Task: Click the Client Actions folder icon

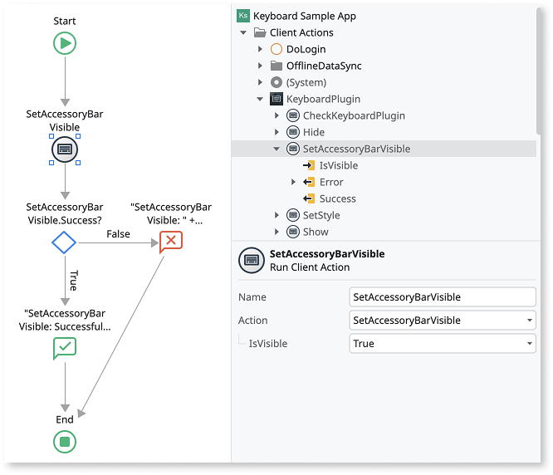Action: [260, 32]
